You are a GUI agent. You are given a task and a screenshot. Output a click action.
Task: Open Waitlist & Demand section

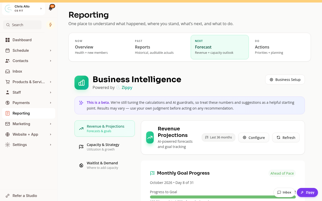(x=105, y=165)
